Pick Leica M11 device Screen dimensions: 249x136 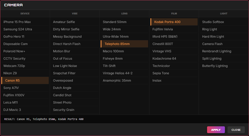[25, 103]
